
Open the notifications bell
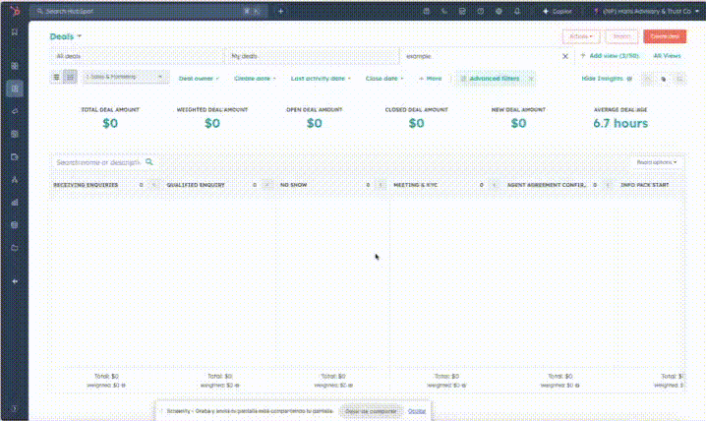[x=516, y=11]
